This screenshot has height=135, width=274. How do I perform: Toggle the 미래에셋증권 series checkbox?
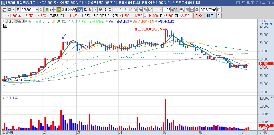tap(3, 22)
